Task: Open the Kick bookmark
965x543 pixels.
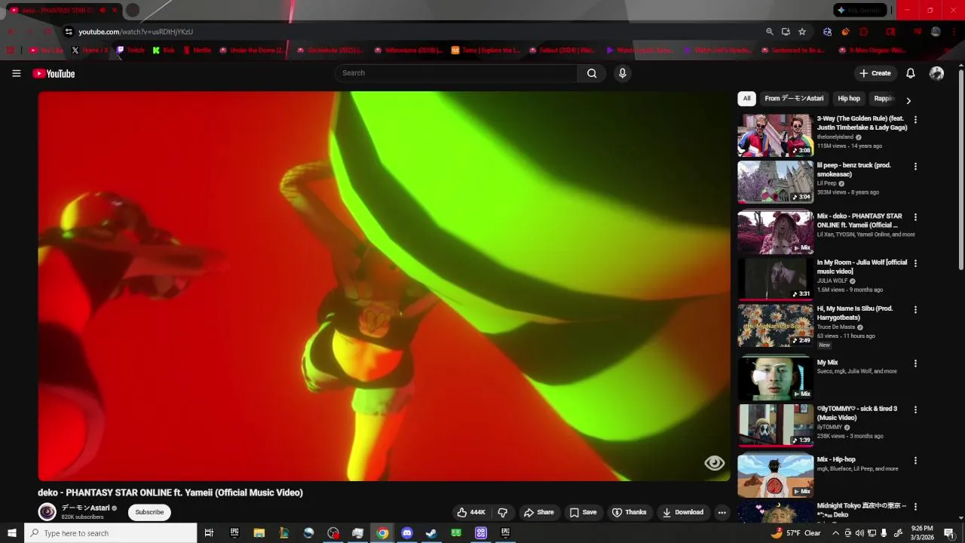Action: [164, 51]
